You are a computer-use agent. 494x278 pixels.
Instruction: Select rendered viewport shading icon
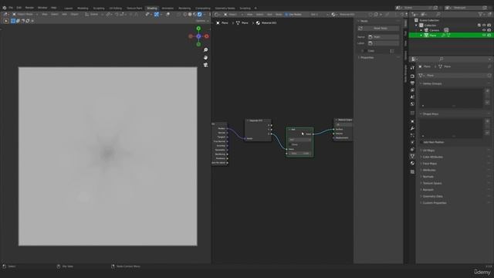(199, 15)
